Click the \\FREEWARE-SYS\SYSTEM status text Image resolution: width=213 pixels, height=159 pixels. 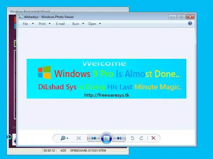(x=88, y=151)
